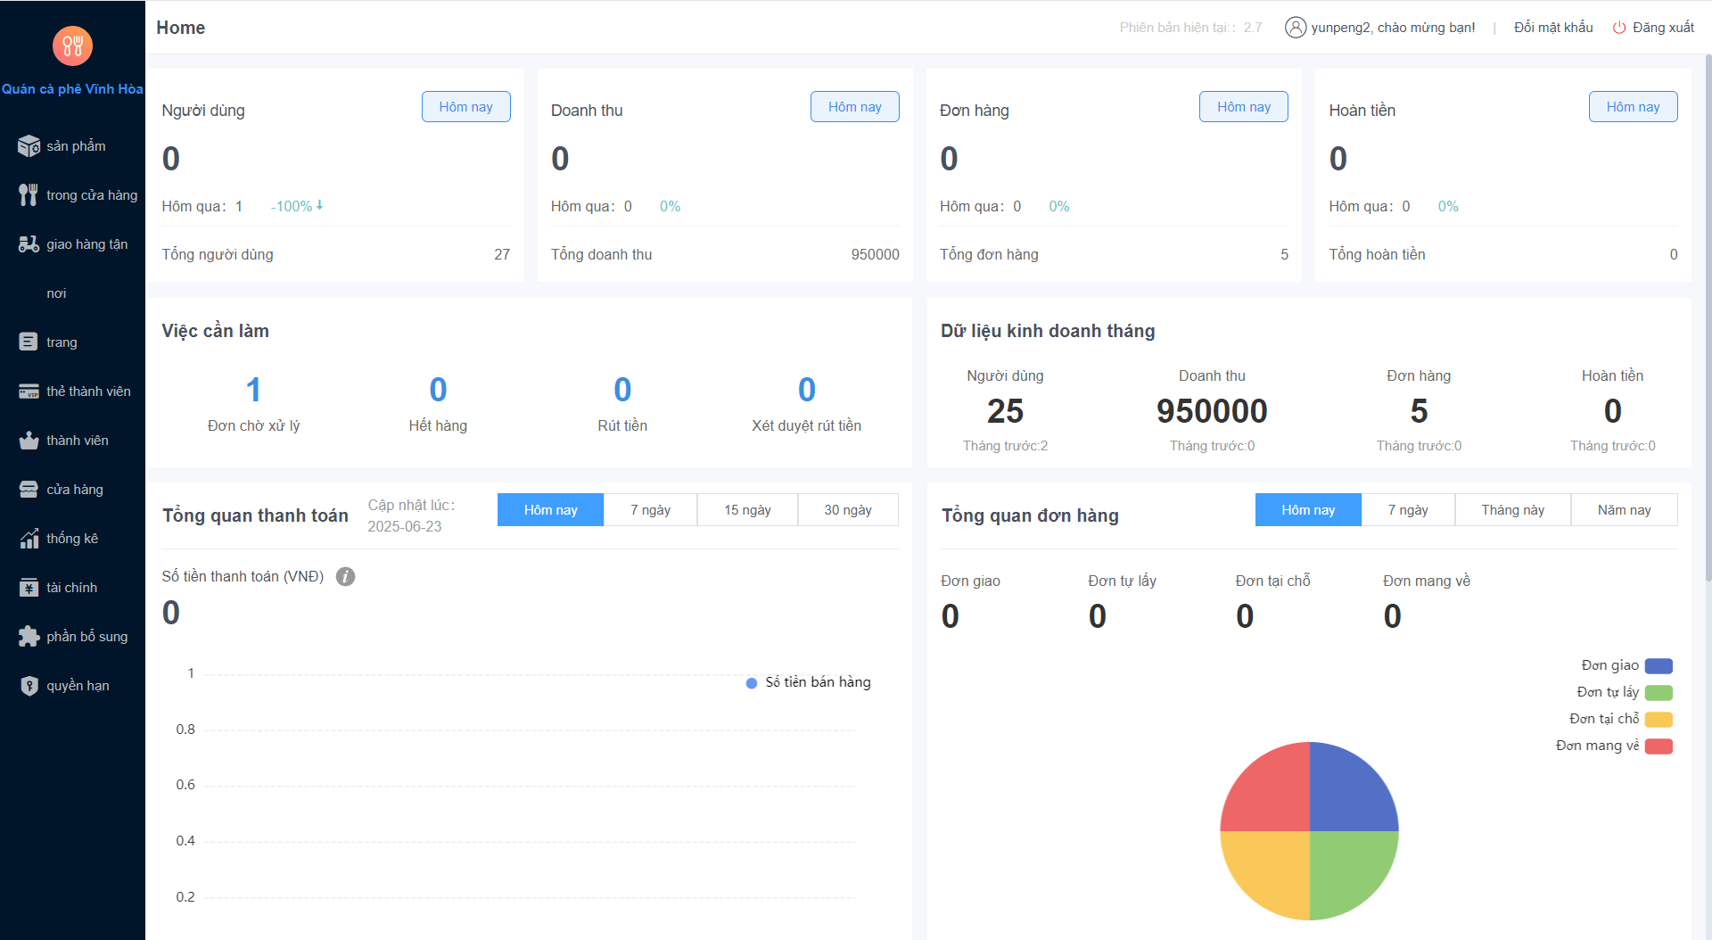Open the Hôm nay selector in Doanh thu card
The height and width of the screenshot is (940, 1712).
854,107
